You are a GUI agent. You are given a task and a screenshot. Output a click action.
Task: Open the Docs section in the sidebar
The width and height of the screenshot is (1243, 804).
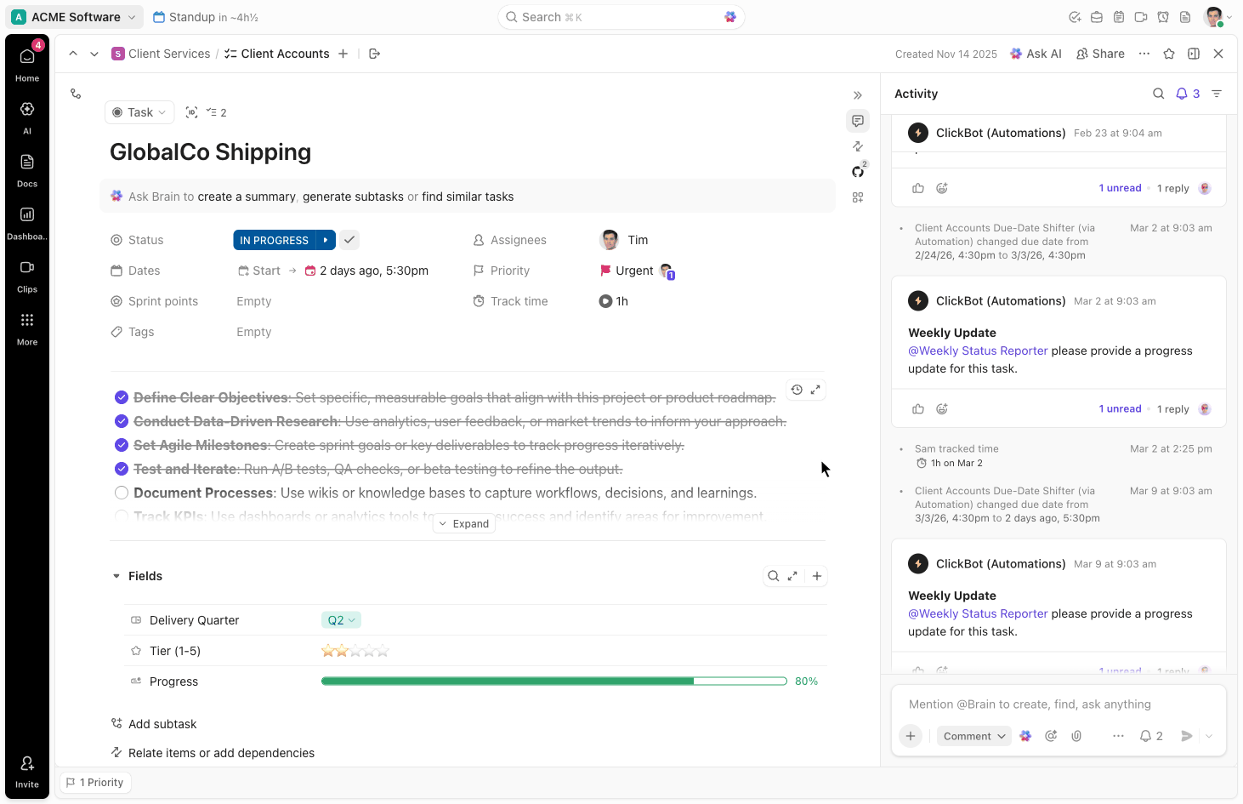point(26,167)
